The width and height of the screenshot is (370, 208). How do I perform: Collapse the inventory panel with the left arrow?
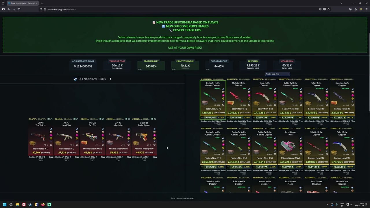pos(110,79)
